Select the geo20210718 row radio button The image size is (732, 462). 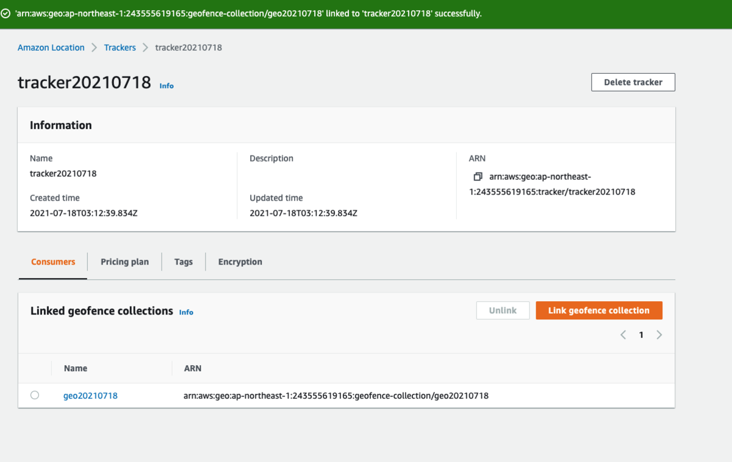[x=35, y=396]
